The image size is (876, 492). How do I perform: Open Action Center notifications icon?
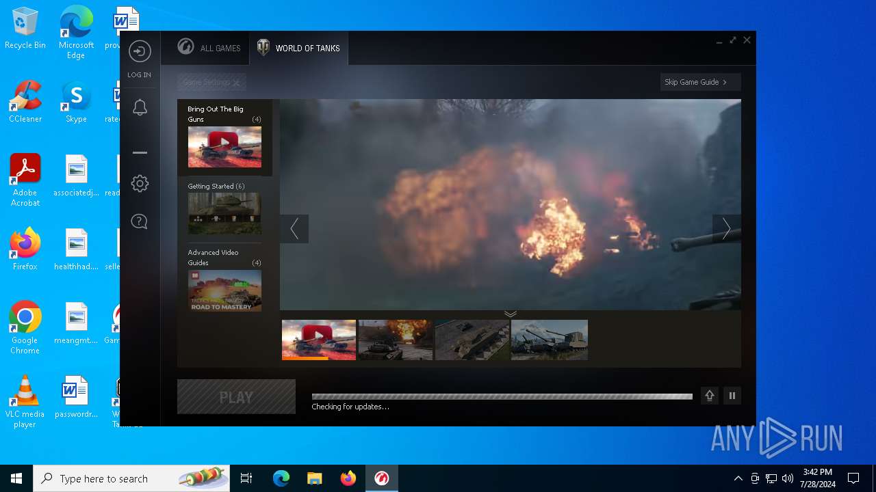pyautogui.click(x=853, y=478)
